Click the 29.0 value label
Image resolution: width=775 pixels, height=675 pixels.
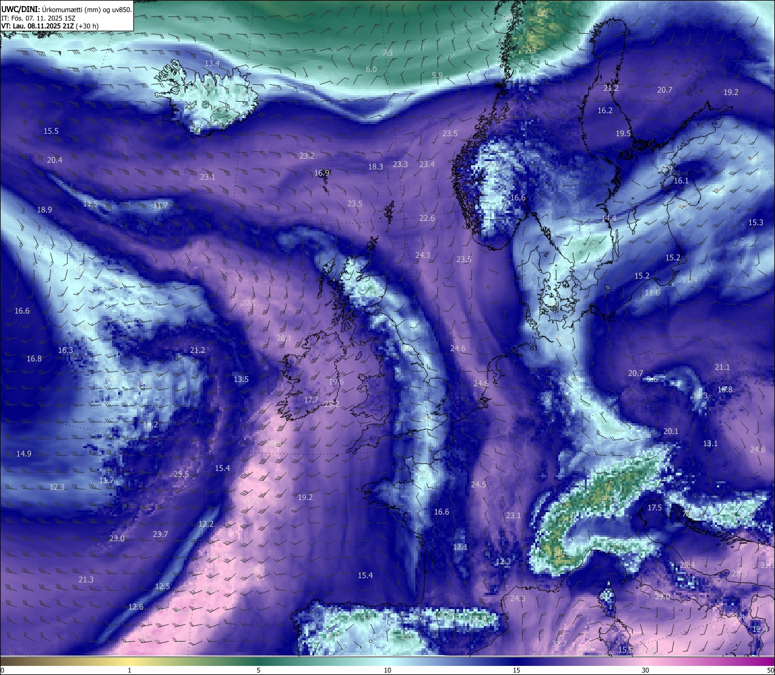pyautogui.click(x=662, y=596)
